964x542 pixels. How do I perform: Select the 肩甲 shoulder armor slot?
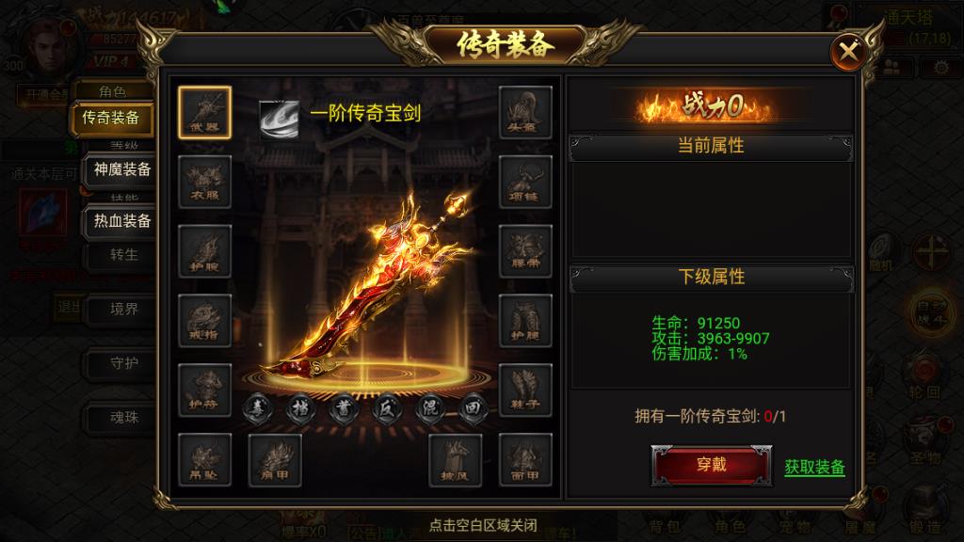(x=275, y=460)
